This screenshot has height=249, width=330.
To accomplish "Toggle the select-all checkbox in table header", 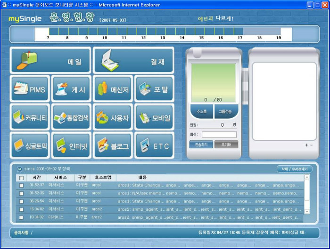I will pos(22,178).
